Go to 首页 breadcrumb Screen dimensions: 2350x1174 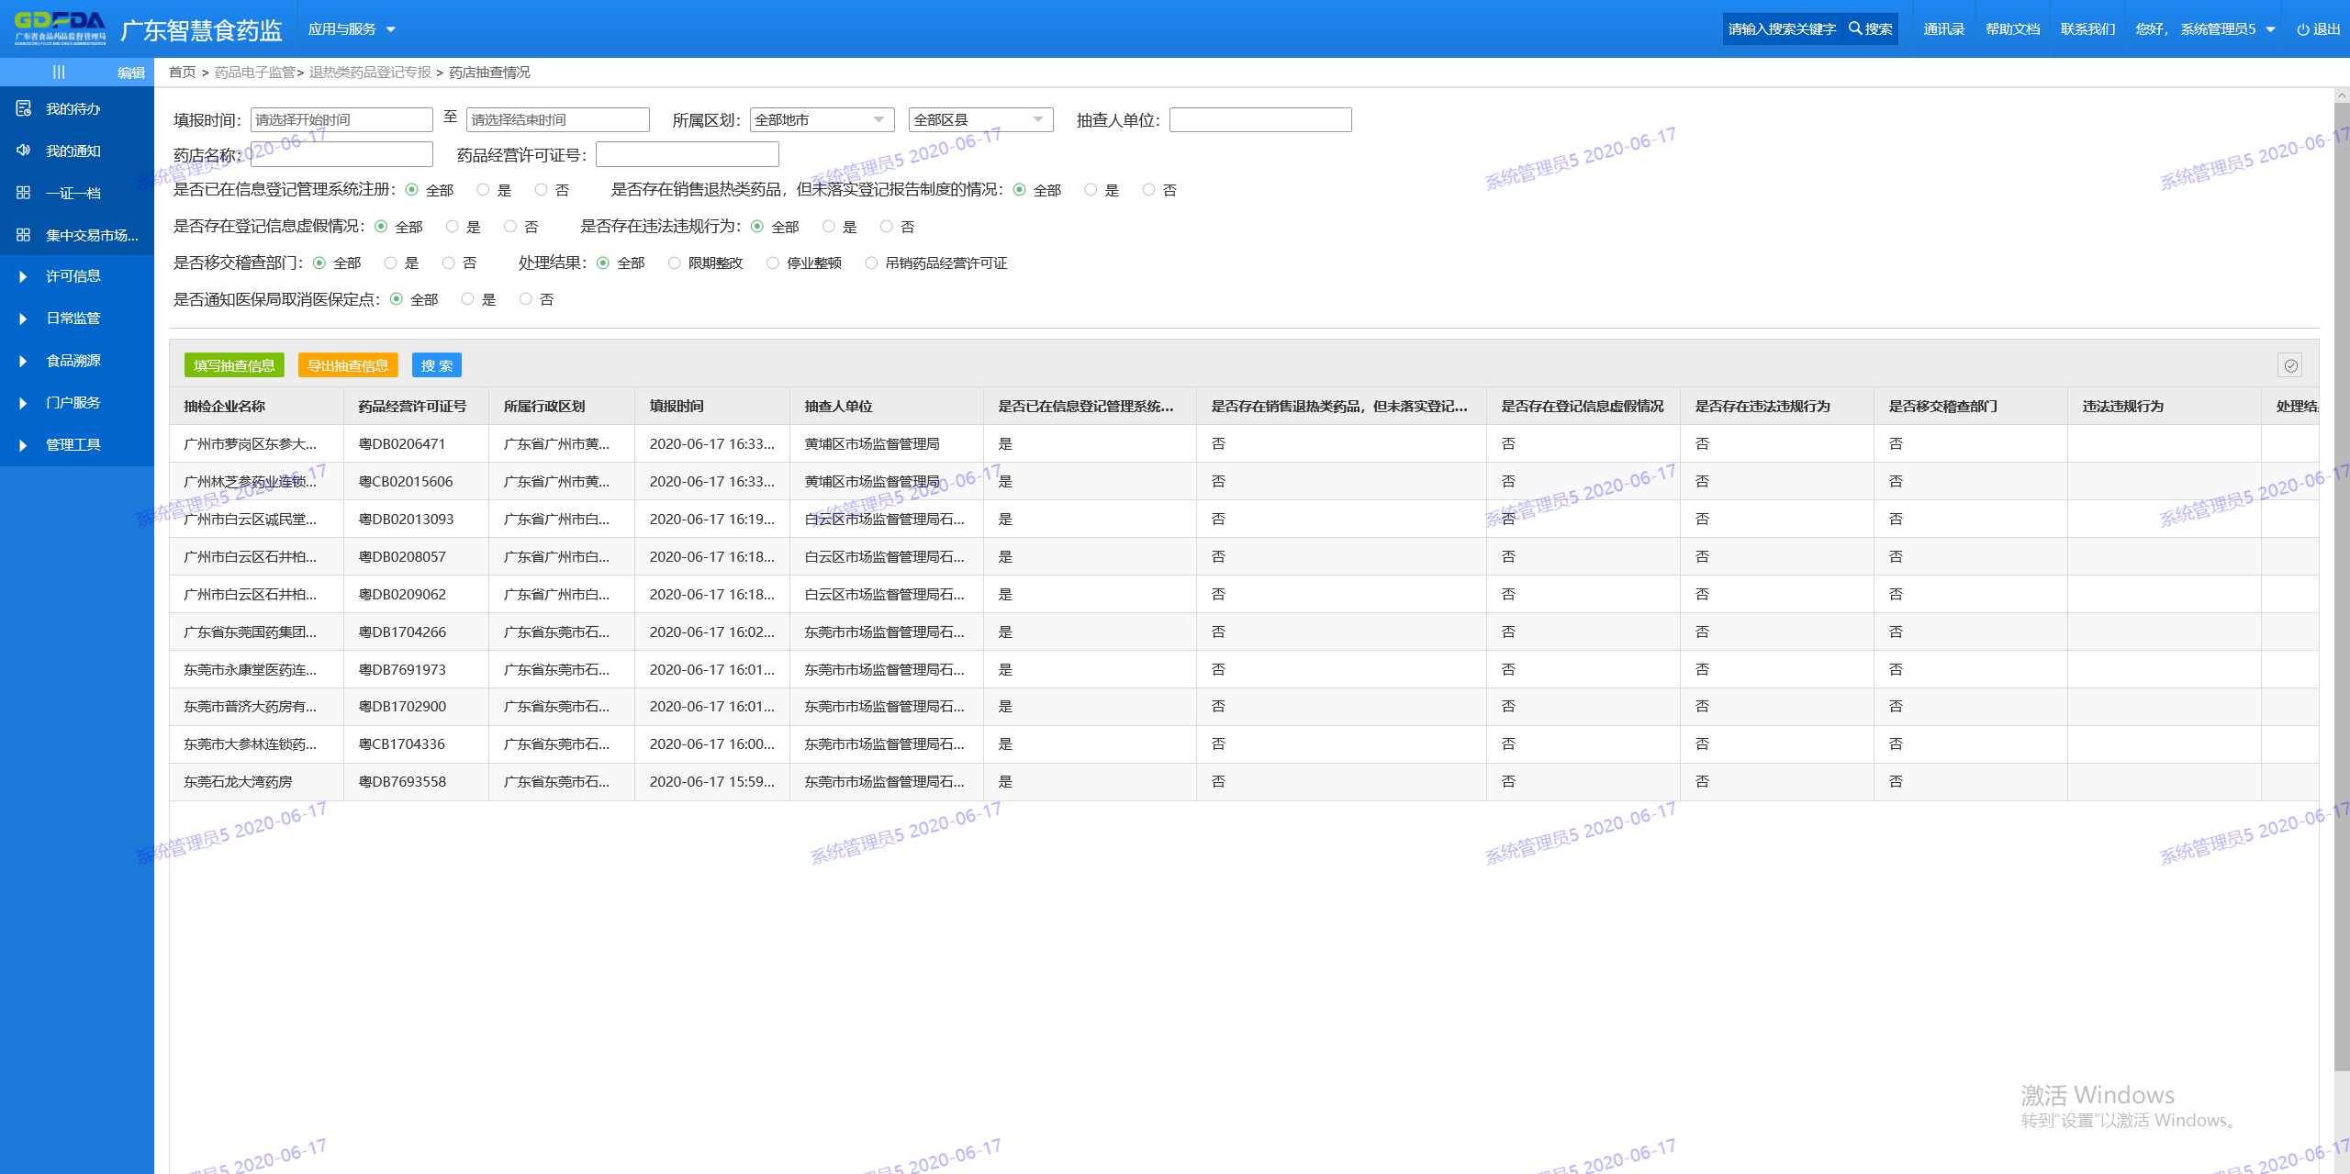pos(182,73)
